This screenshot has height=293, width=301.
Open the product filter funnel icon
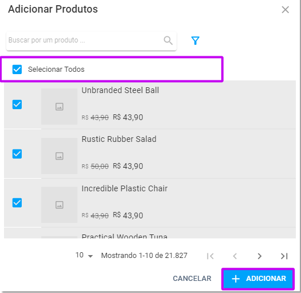click(196, 41)
